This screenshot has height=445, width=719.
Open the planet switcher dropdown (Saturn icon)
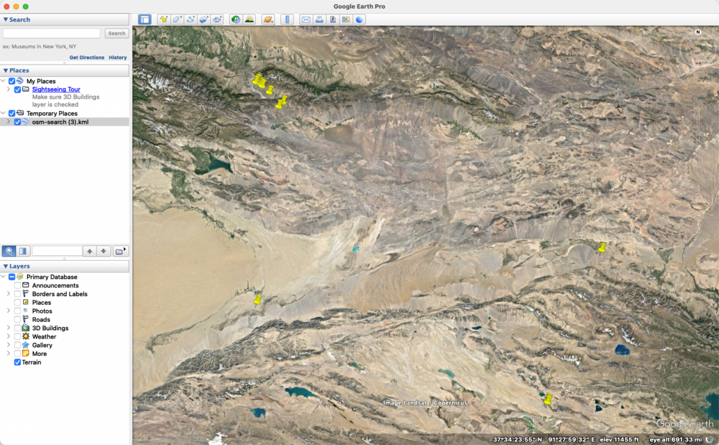click(268, 19)
